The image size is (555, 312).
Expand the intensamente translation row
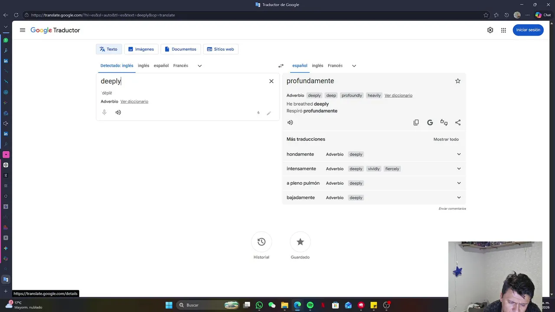pyautogui.click(x=459, y=169)
